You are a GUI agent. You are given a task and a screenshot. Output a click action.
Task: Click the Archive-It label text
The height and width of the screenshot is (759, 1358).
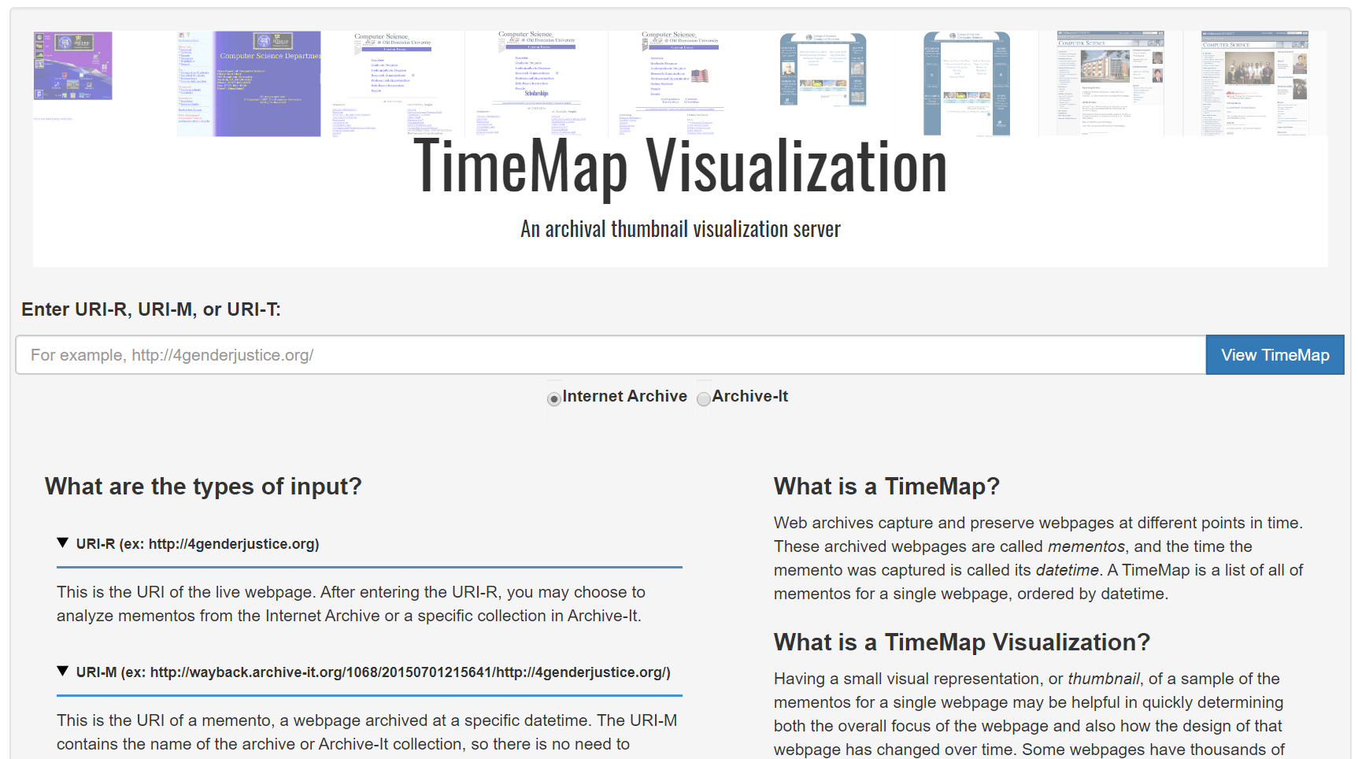750,397
